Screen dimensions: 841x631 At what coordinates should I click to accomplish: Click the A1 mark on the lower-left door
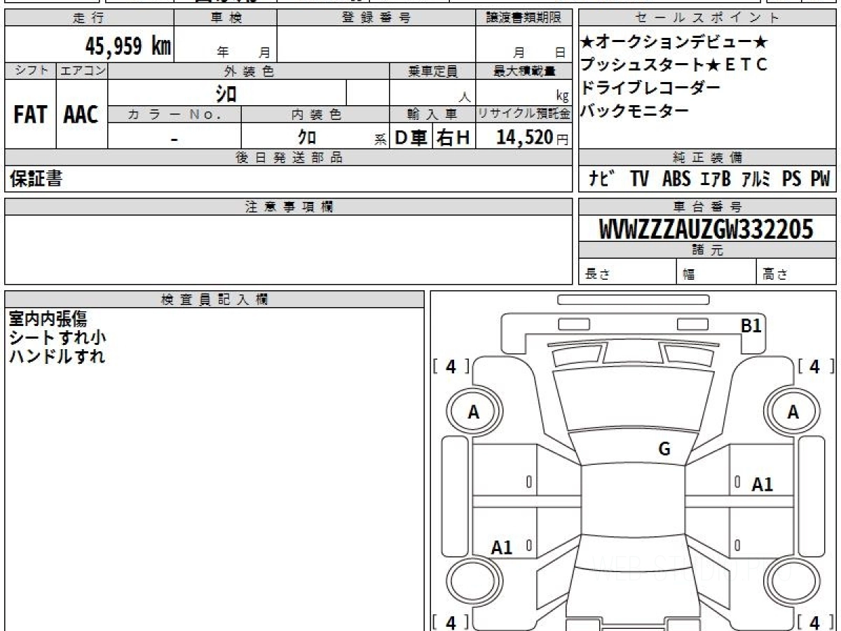coord(502,548)
